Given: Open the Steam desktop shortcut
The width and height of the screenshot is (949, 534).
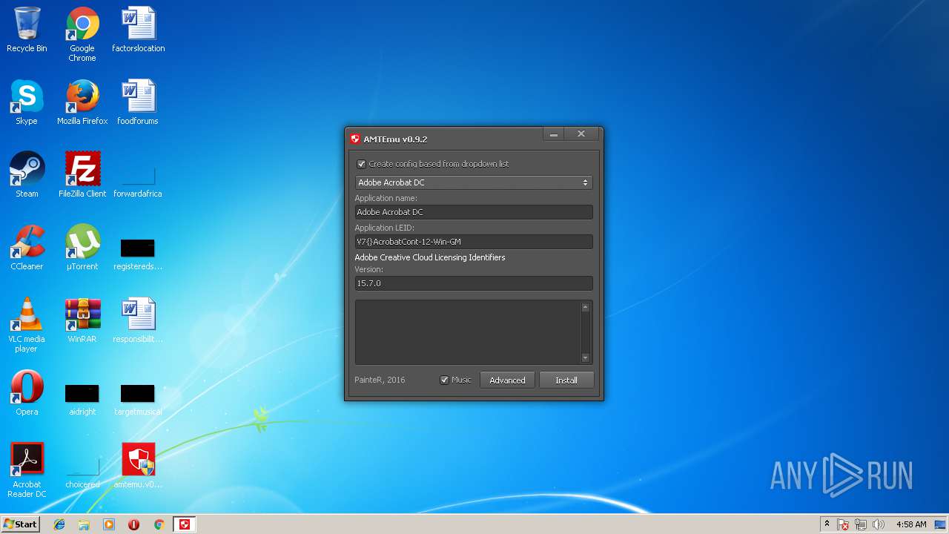Looking at the screenshot, I should pos(27,175).
